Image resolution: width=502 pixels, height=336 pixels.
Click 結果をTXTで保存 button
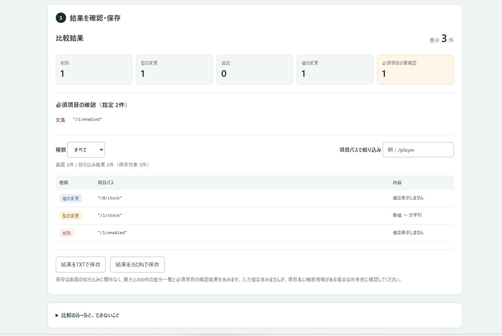(81, 264)
